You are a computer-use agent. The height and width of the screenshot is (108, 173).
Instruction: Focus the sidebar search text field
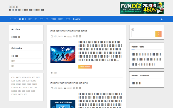pyautogui.click(x=143, y=34)
